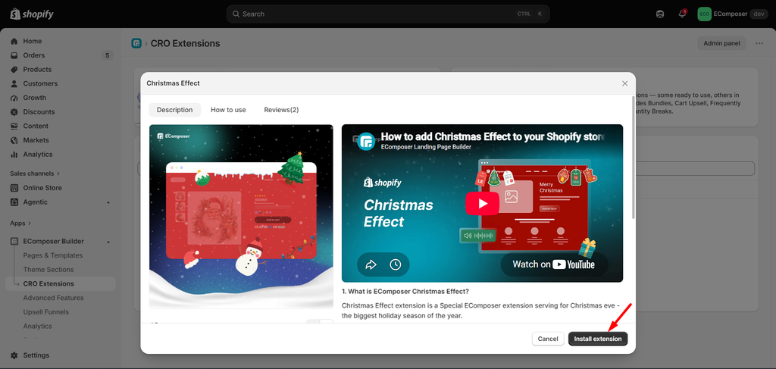Screen dimensions: 776x369
Task: Click the heading '1. What is EComposer Christmas Effect?'
Action: point(405,292)
